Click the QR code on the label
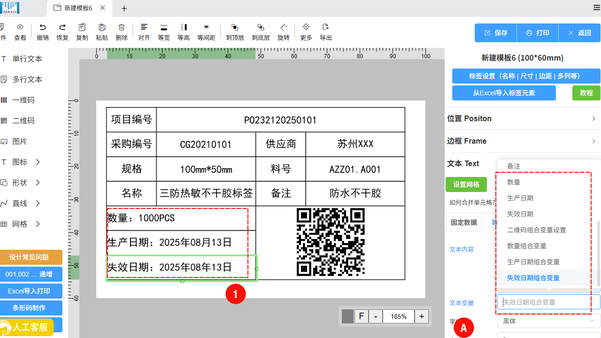This screenshot has width=601, height=338. pos(331,242)
